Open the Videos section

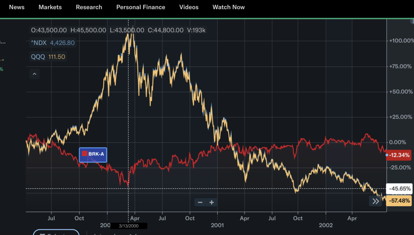coord(188,7)
